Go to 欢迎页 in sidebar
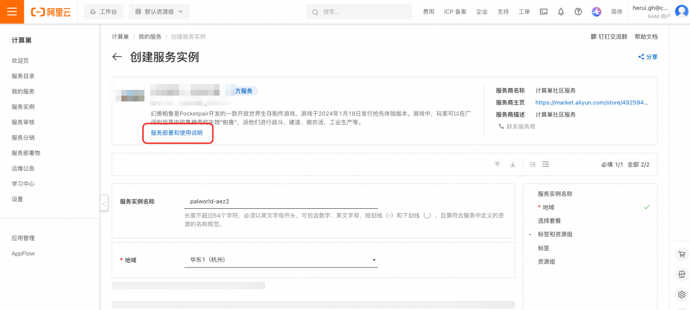This screenshot has width=690, height=310. click(20, 61)
